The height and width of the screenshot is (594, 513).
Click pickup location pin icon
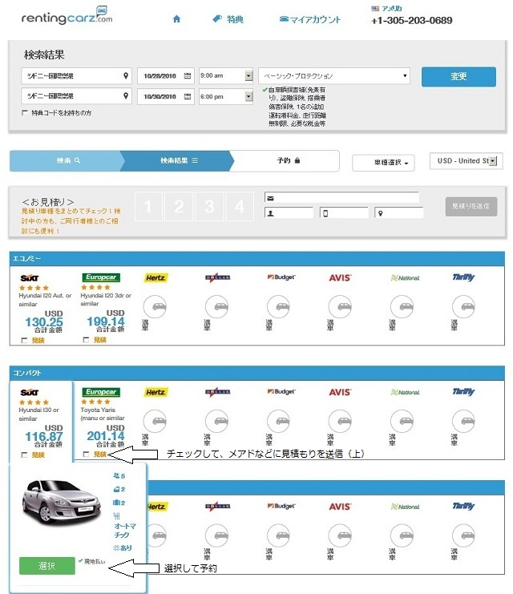click(126, 76)
